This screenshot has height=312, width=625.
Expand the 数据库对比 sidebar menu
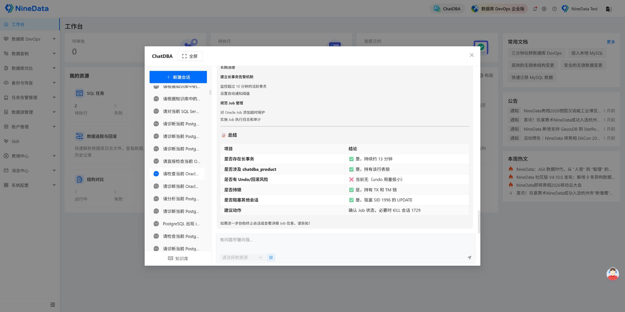coord(30,68)
